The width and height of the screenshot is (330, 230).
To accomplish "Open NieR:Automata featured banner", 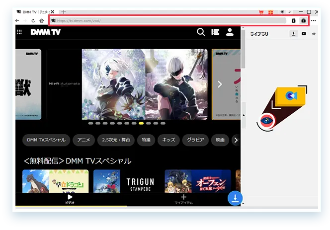I will [127, 84].
